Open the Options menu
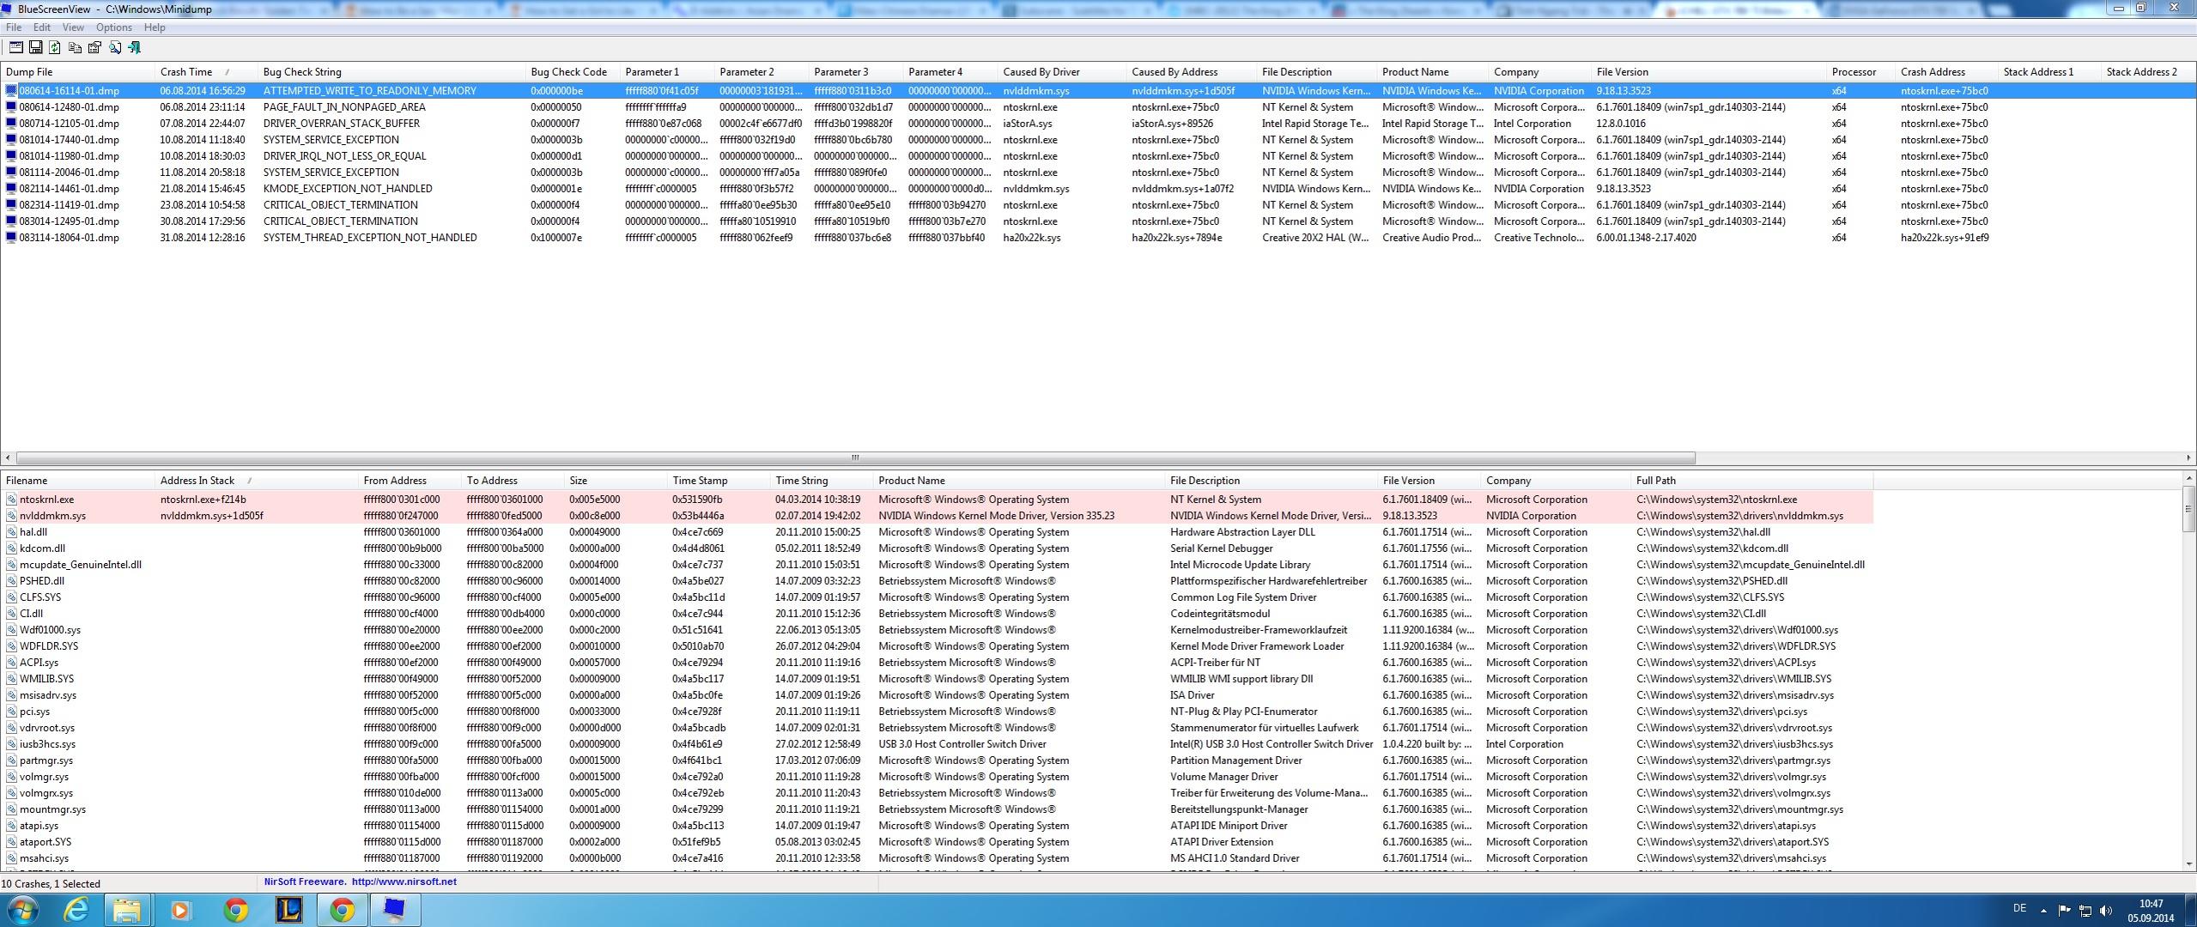The width and height of the screenshot is (2197, 927). click(x=113, y=27)
